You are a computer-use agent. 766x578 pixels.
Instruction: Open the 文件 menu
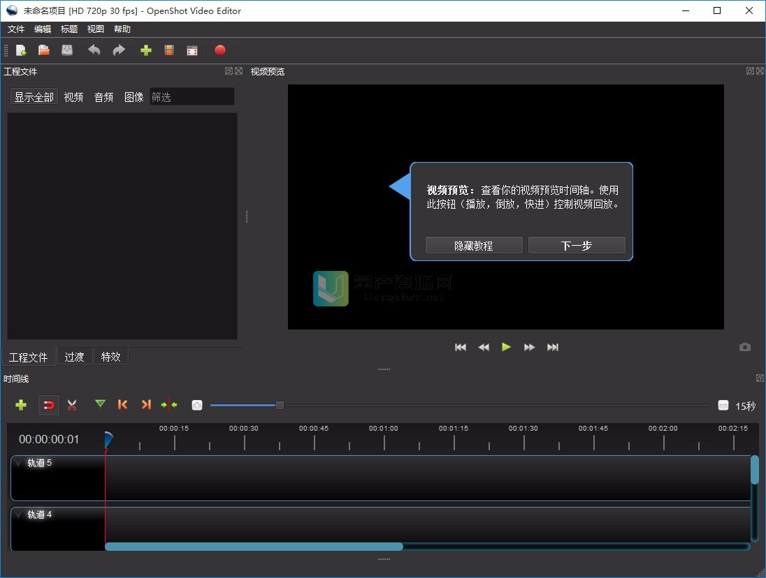(15, 29)
